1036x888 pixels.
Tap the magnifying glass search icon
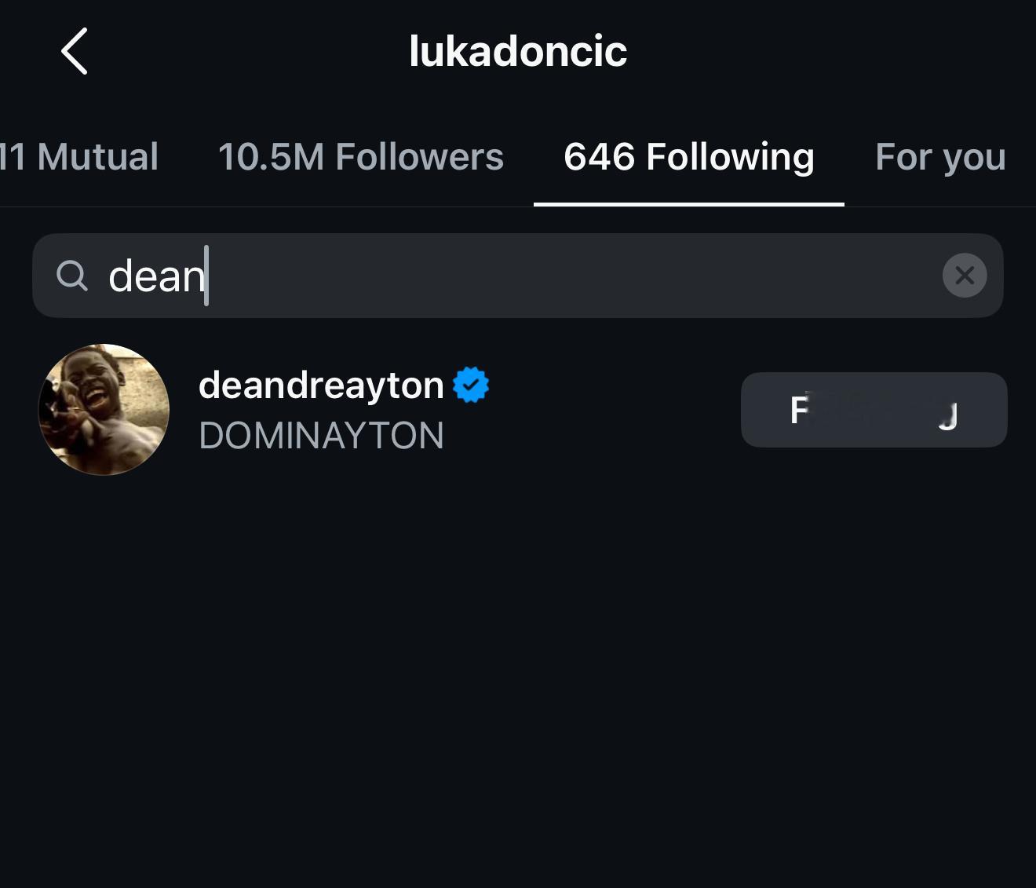[x=72, y=276]
